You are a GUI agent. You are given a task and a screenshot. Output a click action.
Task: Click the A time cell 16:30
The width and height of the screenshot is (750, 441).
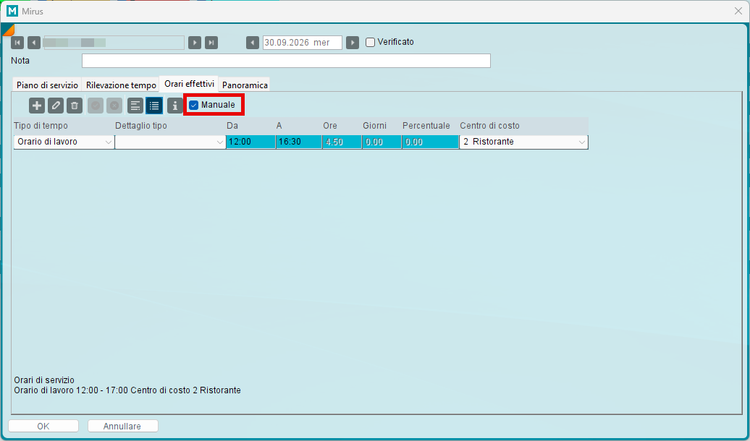tap(300, 142)
